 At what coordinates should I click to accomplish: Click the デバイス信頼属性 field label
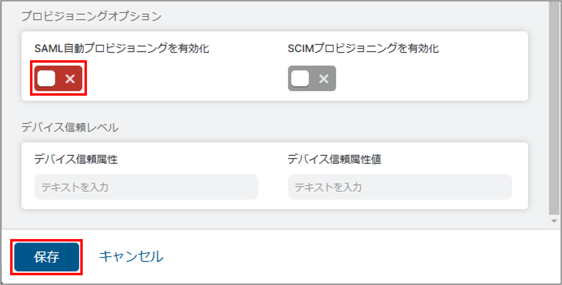point(76,159)
